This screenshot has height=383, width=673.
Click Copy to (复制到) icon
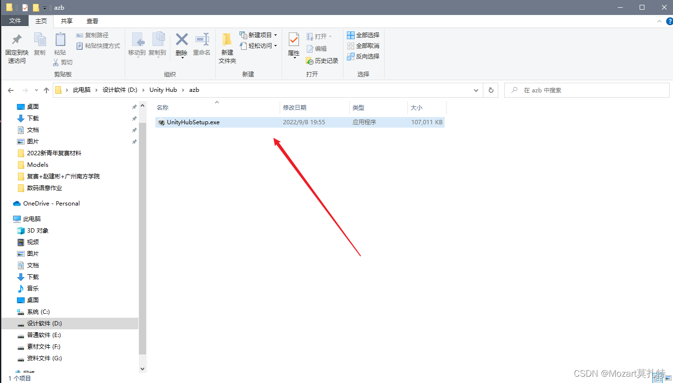(x=158, y=40)
